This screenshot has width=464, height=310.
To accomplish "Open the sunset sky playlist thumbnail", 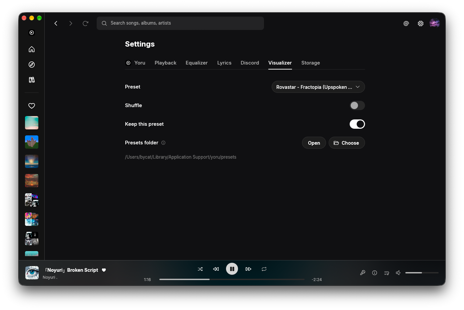I will coord(32,161).
